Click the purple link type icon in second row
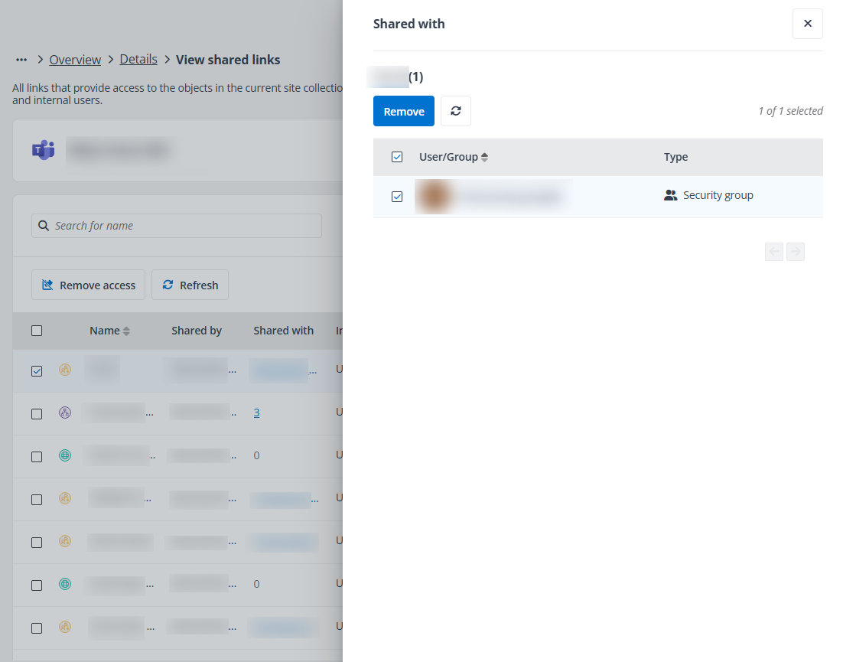 click(x=65, y=413)
